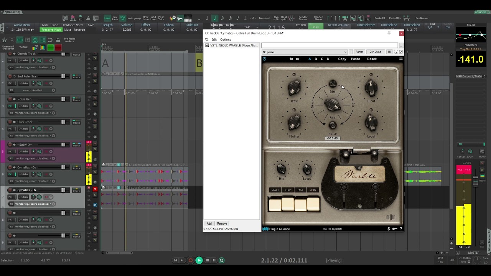Click the dollar sign purchase icon
This screenshot has height=276, width=491.
click(x=389, y=229)
